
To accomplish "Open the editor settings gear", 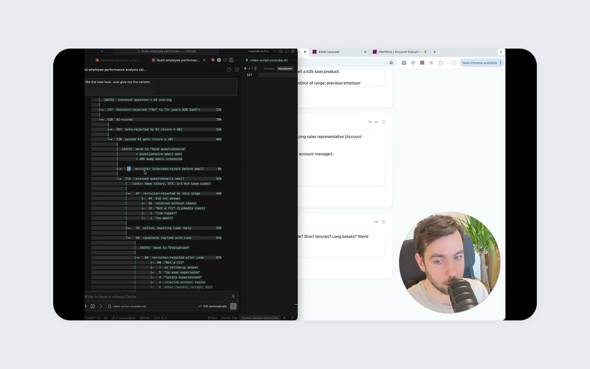I will coord(293,51).
